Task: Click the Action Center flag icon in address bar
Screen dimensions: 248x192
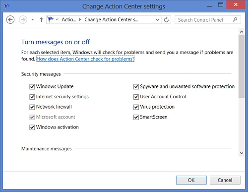Action: point(51,19)
